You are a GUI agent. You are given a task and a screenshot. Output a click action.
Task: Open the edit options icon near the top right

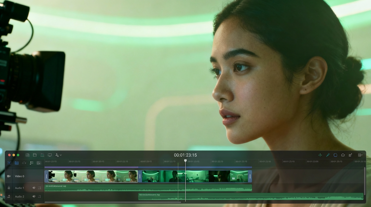(x=351, y=155)
